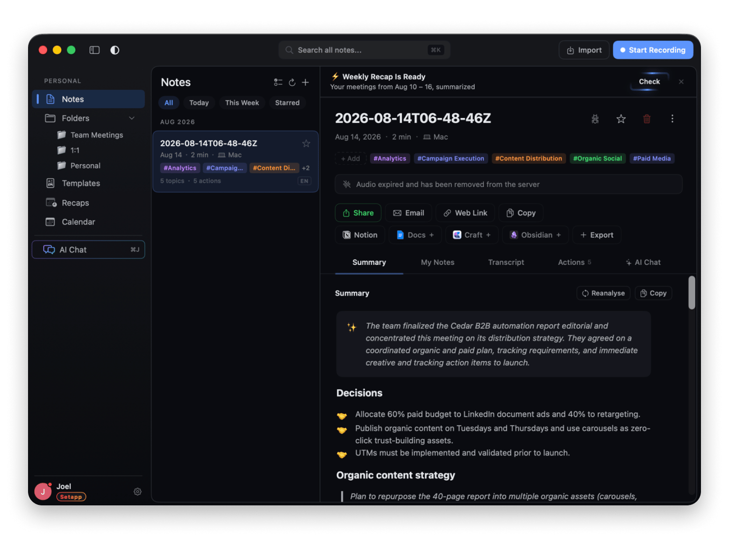729x539 pixels.
Task: Open the notes list filter icon
Action: click(278, 82)
